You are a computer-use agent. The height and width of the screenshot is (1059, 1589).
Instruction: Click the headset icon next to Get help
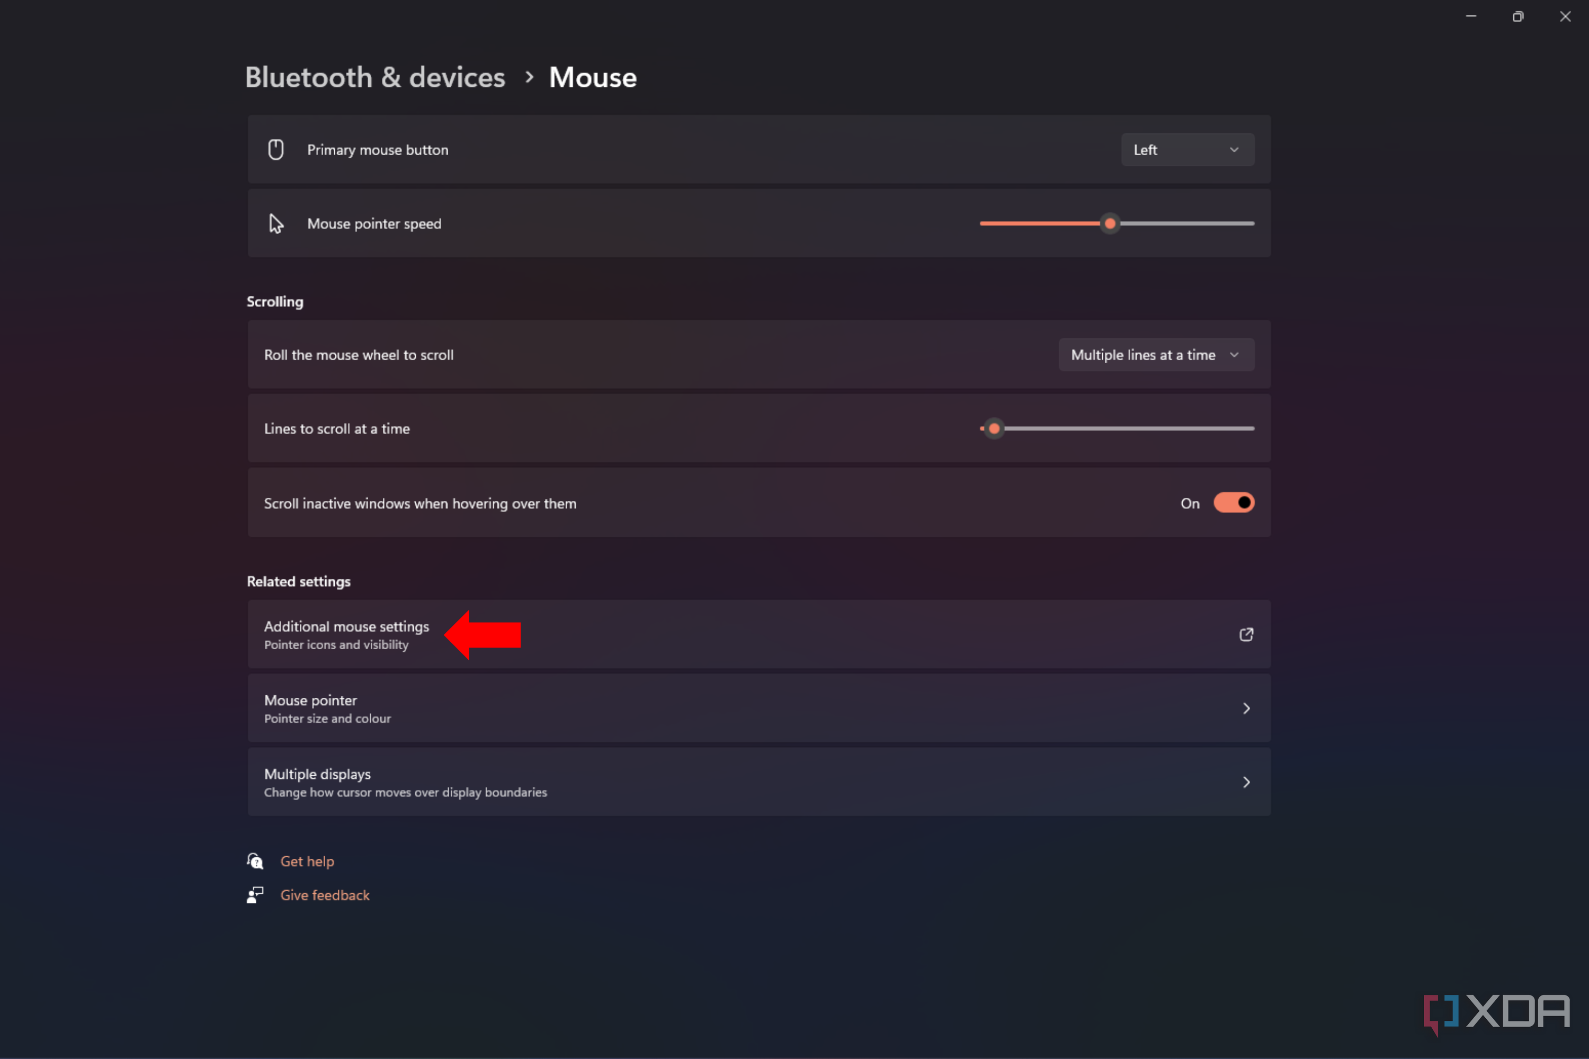255,860
